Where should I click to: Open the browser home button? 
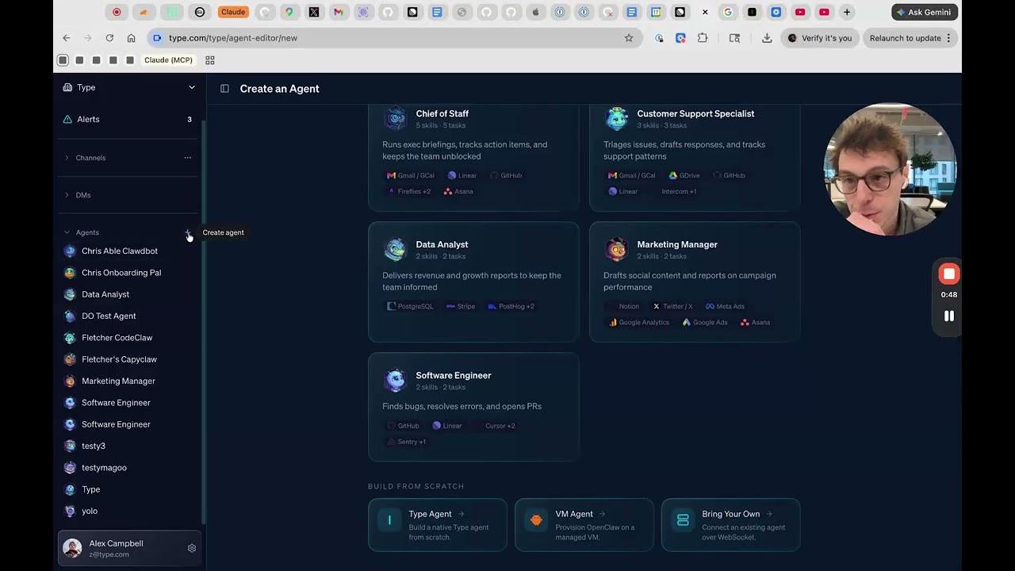132,38
